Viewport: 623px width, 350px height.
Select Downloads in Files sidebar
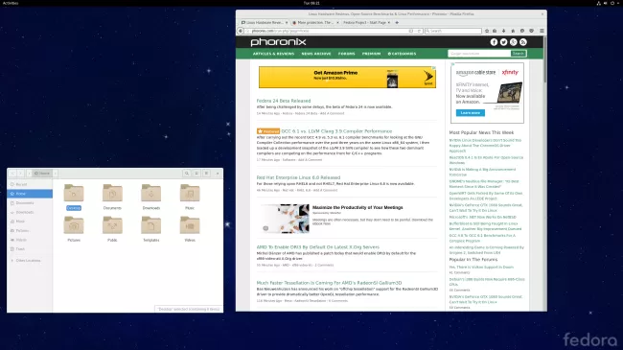click(30, 212)
